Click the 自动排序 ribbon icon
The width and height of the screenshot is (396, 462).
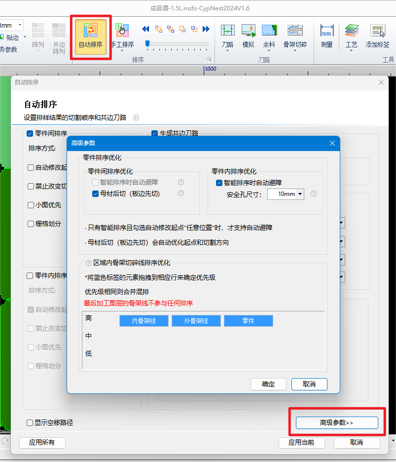point(90,37)
